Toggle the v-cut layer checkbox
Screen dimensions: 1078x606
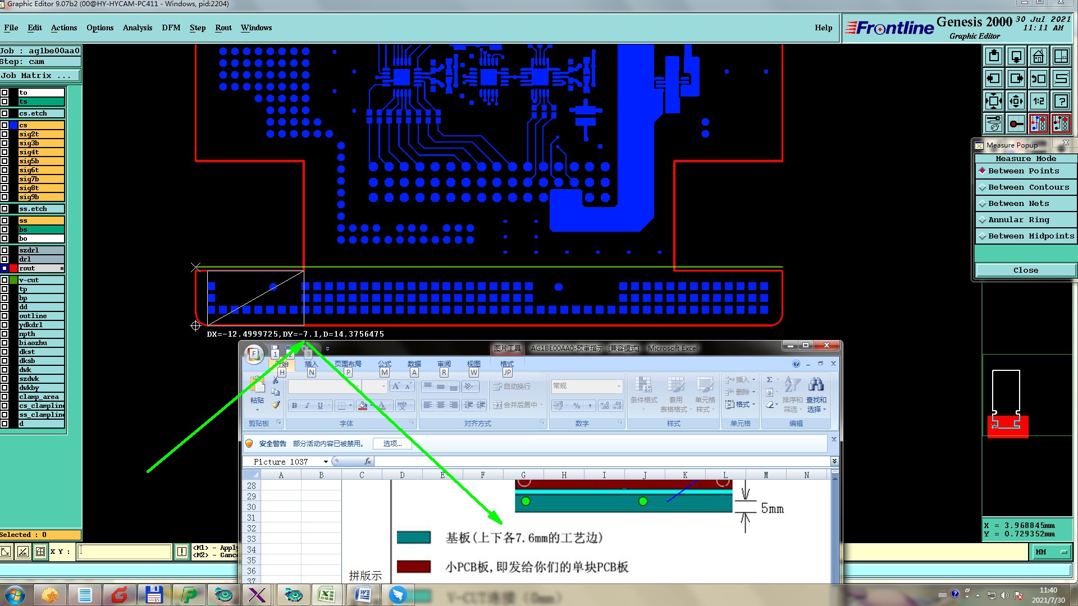coord(4,280)
